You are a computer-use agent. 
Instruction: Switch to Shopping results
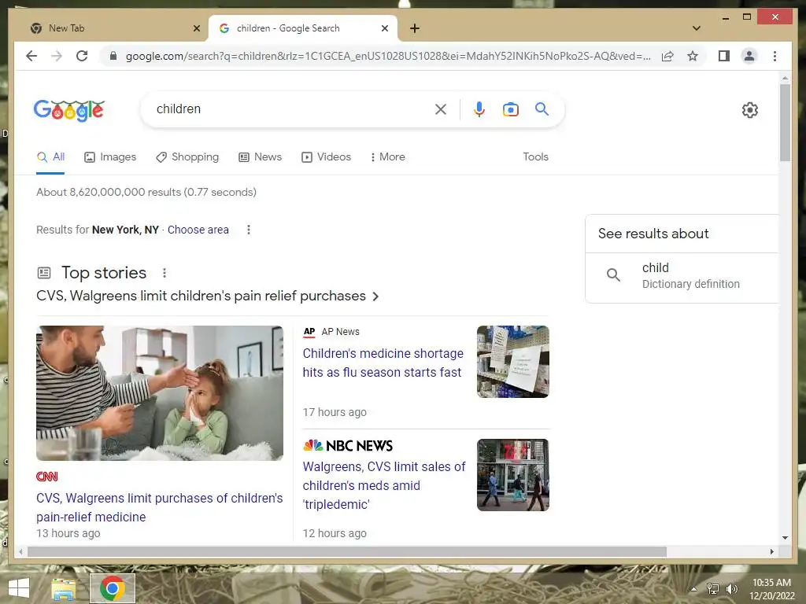187,157
